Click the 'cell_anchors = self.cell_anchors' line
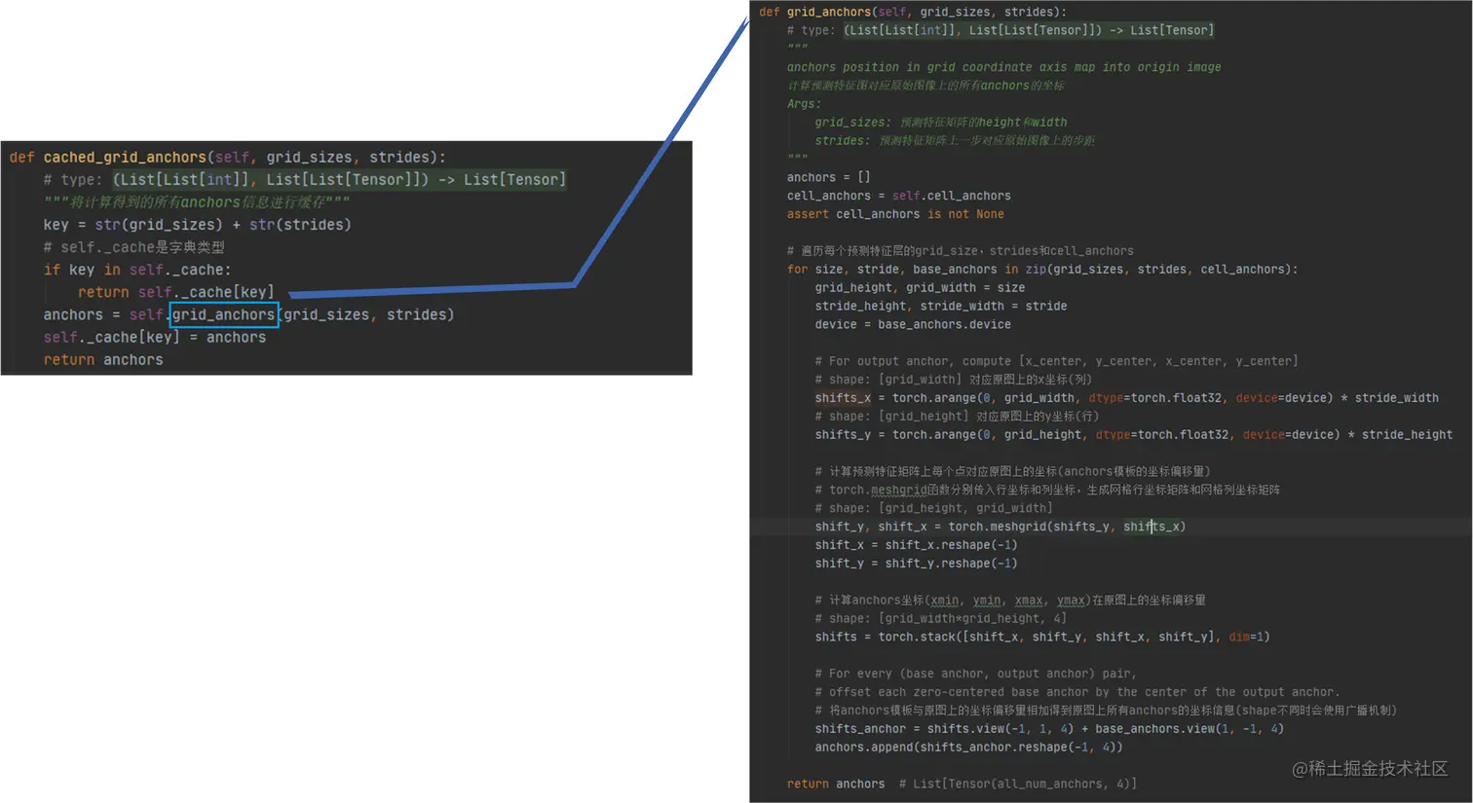 click(899, 196)
